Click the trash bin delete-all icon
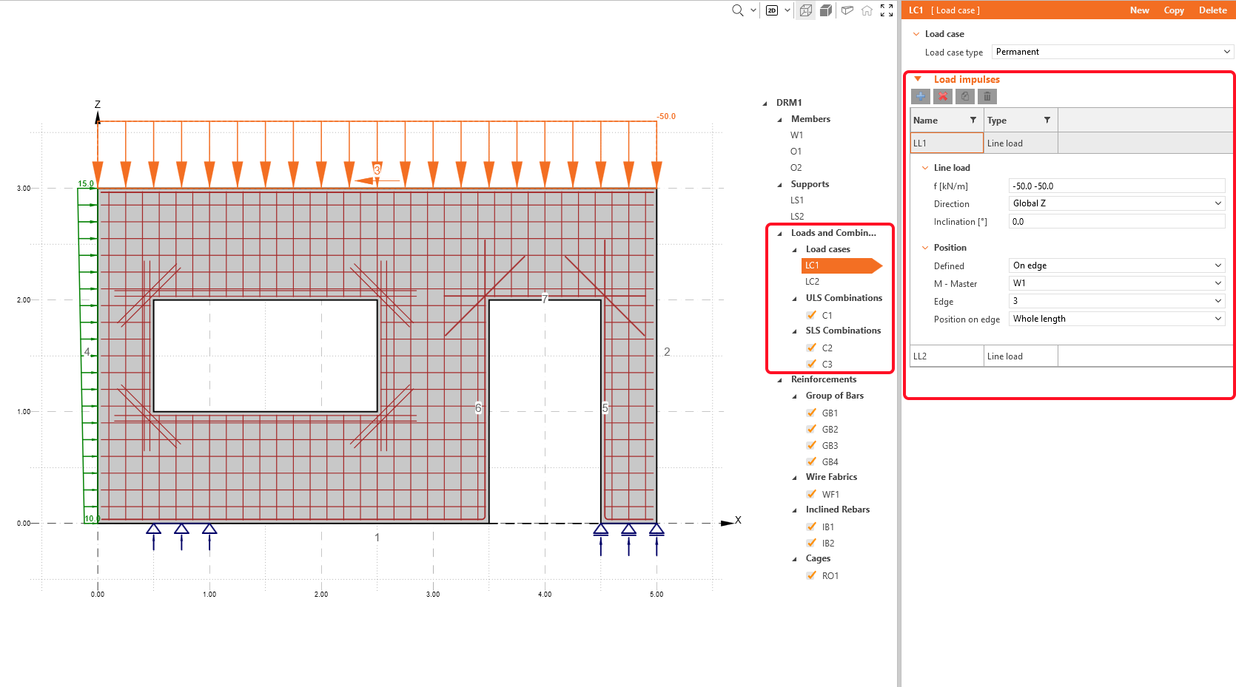This screenshot has width=1236, height=687. coord(987,96)
